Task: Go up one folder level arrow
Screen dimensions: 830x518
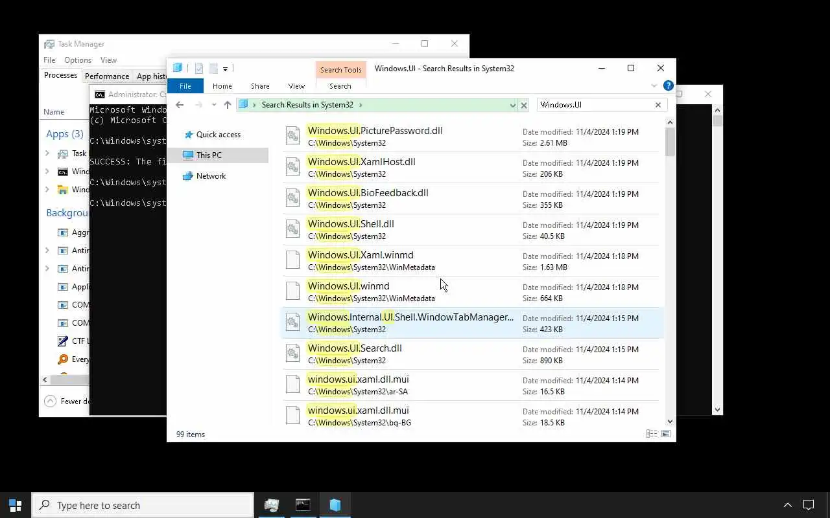Action: 227,105
